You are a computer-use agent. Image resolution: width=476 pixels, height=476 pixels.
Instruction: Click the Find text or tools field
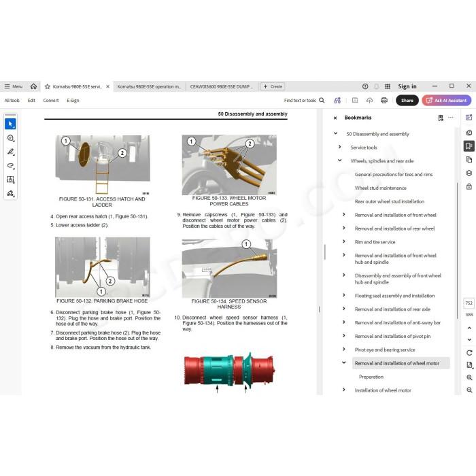coord(304,101)
